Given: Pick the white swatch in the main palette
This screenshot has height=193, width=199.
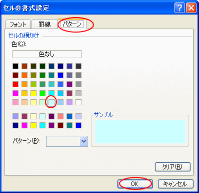Looking at the screenshot, I should [78, 102].
